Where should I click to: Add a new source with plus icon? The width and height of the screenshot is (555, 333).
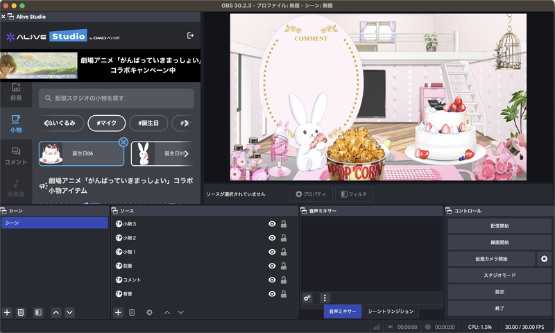tap(118, 312)
